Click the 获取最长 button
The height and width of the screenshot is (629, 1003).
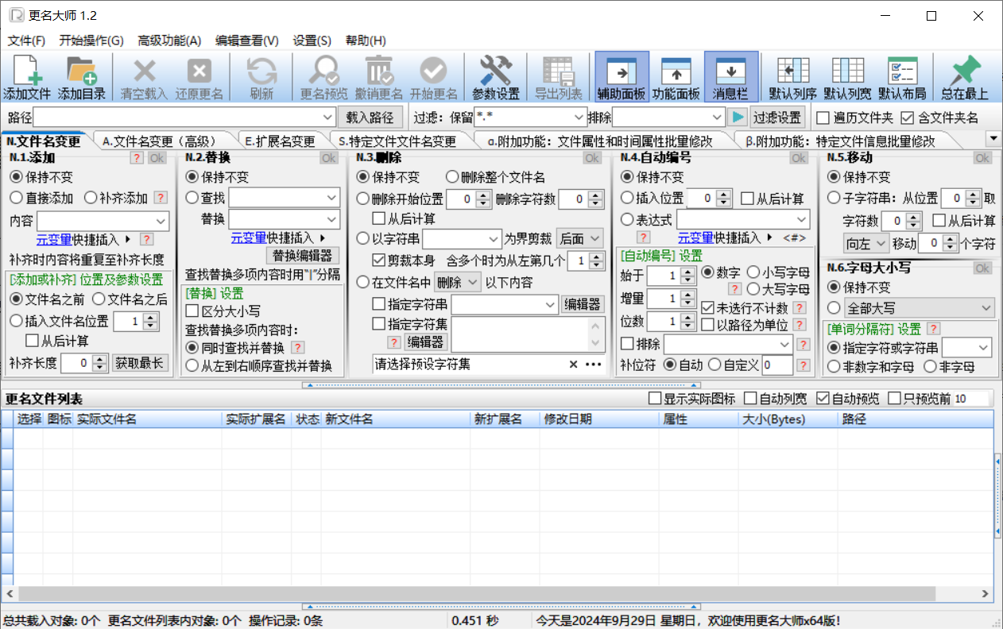(x=141, y=363)
